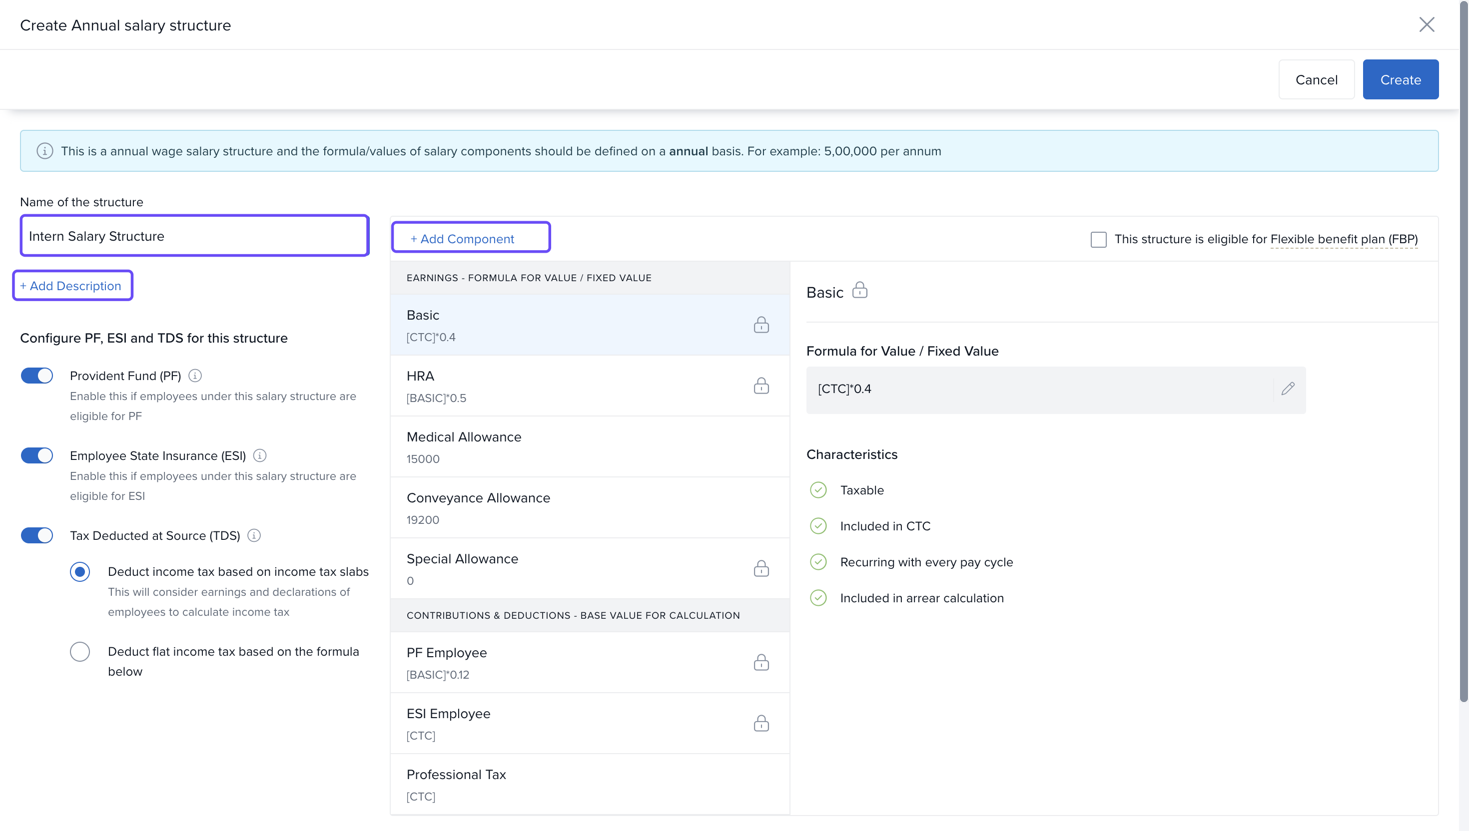Click the lock icon on HRA row
The height and width of the screenshot is (831, 1469).
pos(761,386)
